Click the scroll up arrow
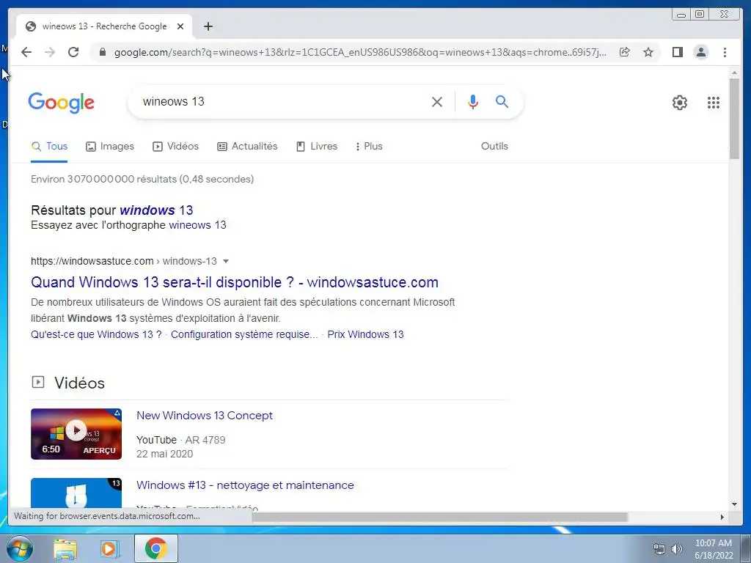 734,73
